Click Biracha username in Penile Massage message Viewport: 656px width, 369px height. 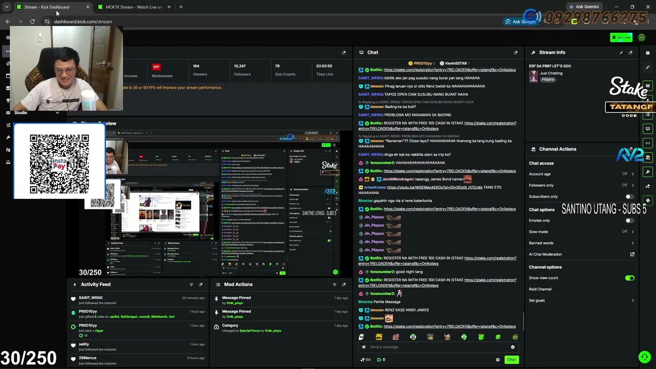[365, 302]
